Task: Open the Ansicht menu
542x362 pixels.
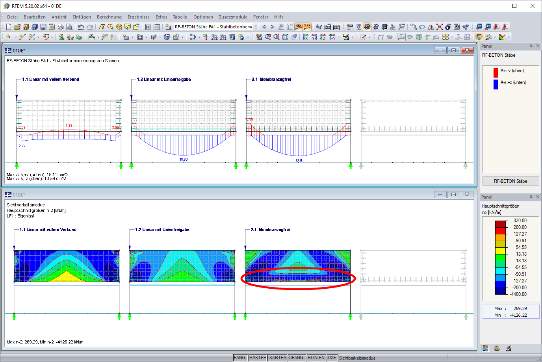Action: (x=59, y=17)
